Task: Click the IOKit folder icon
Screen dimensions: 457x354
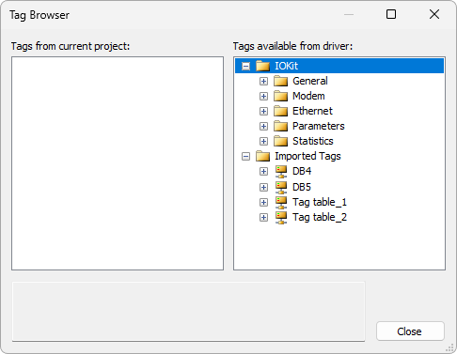Action: click(262, 66)
